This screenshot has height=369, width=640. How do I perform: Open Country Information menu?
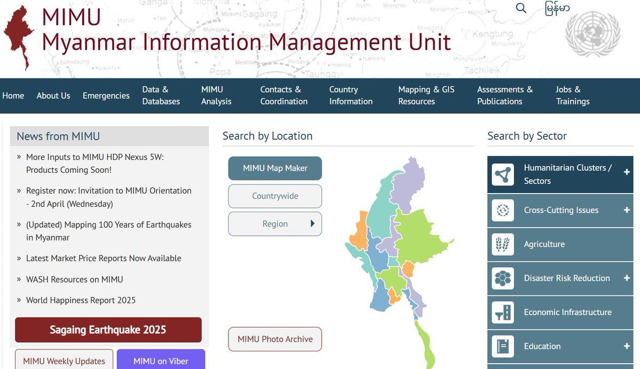(x=351, y=95)
